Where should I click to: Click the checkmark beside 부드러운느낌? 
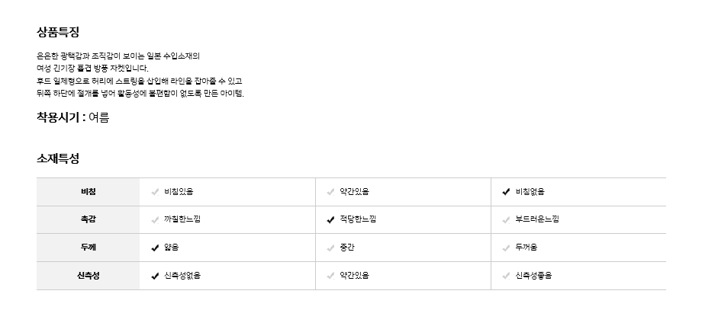[506, 220]
